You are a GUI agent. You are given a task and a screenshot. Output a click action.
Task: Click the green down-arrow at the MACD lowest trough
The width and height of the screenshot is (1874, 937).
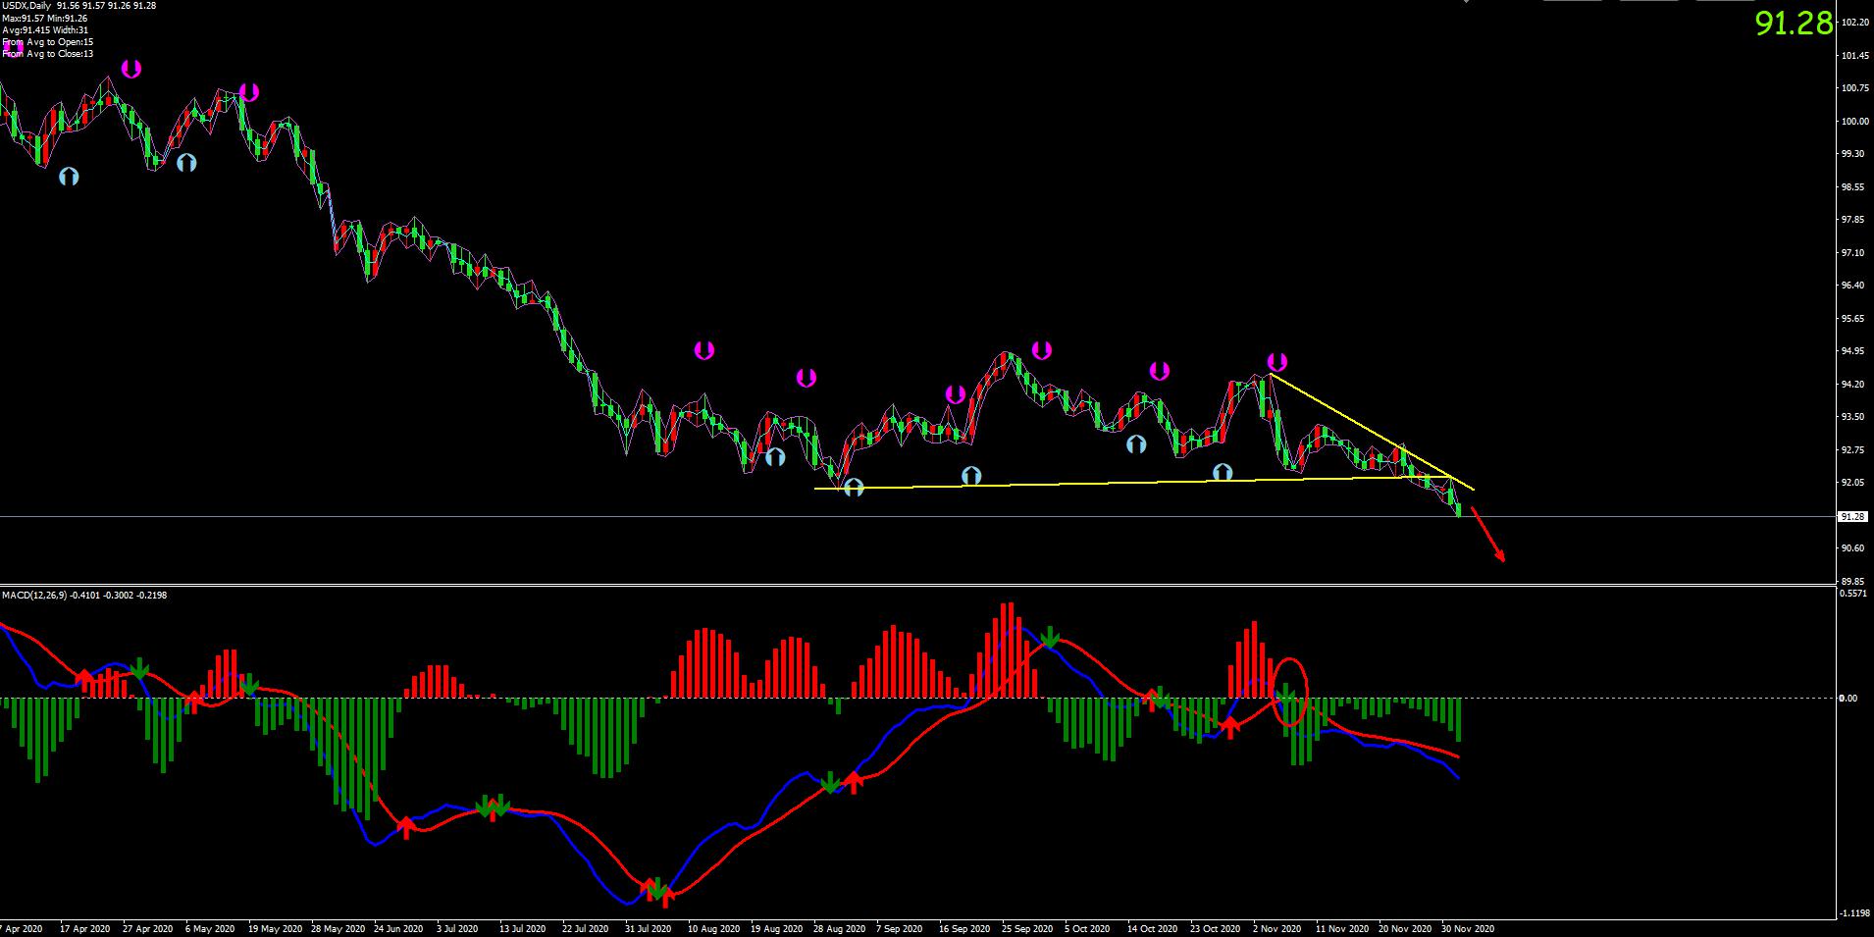(x=655, y=888)
